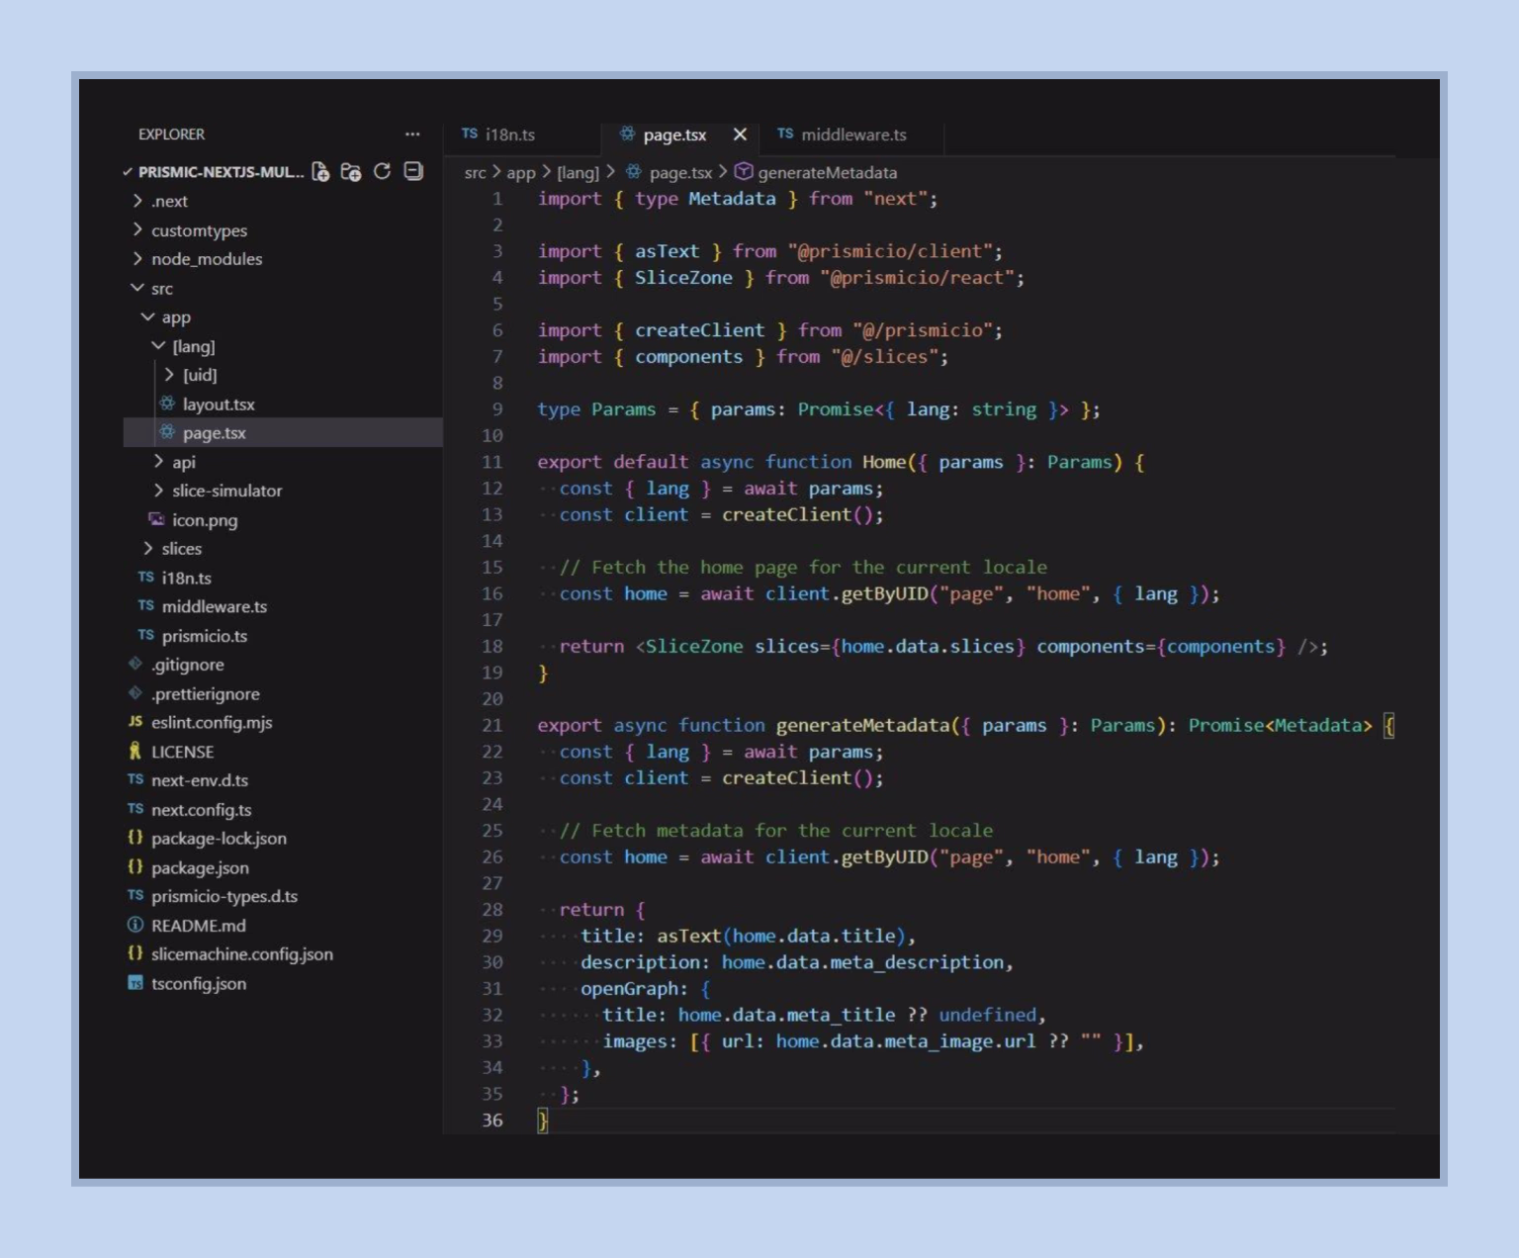Click "SliceZone" in the line 4 import
The width and height of the screenshot is (1519, 1258).
pyautogui.click(x=683, y=278)
